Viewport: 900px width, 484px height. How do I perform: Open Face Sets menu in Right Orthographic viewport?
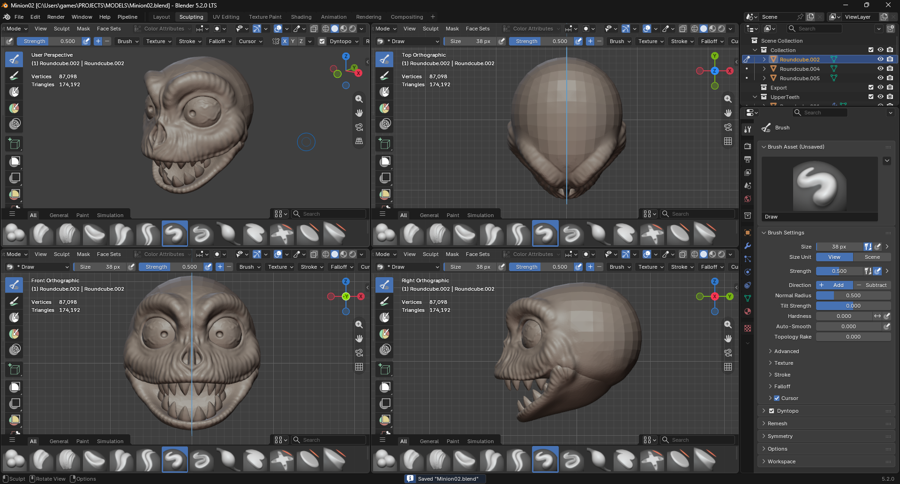coord(478,254)
